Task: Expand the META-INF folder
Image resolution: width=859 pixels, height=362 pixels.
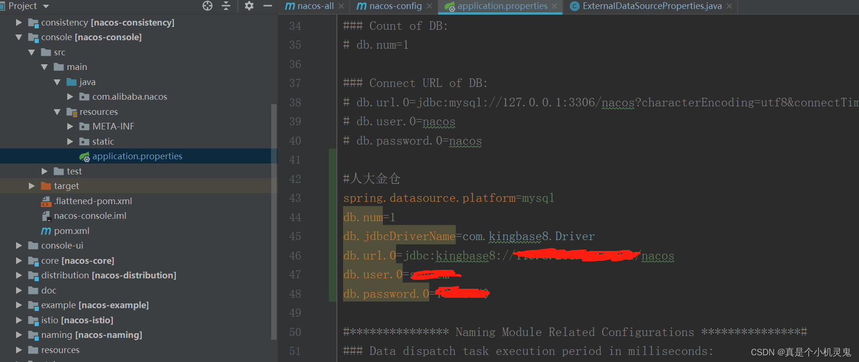Action: 70,126
